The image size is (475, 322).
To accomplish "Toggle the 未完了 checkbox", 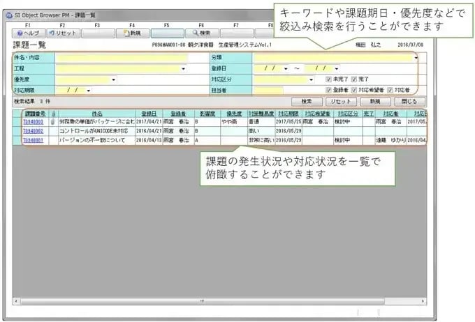I will [x=328, y=79].
